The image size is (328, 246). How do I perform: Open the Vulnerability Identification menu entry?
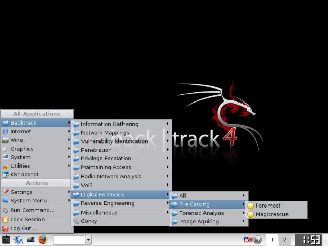121,141
